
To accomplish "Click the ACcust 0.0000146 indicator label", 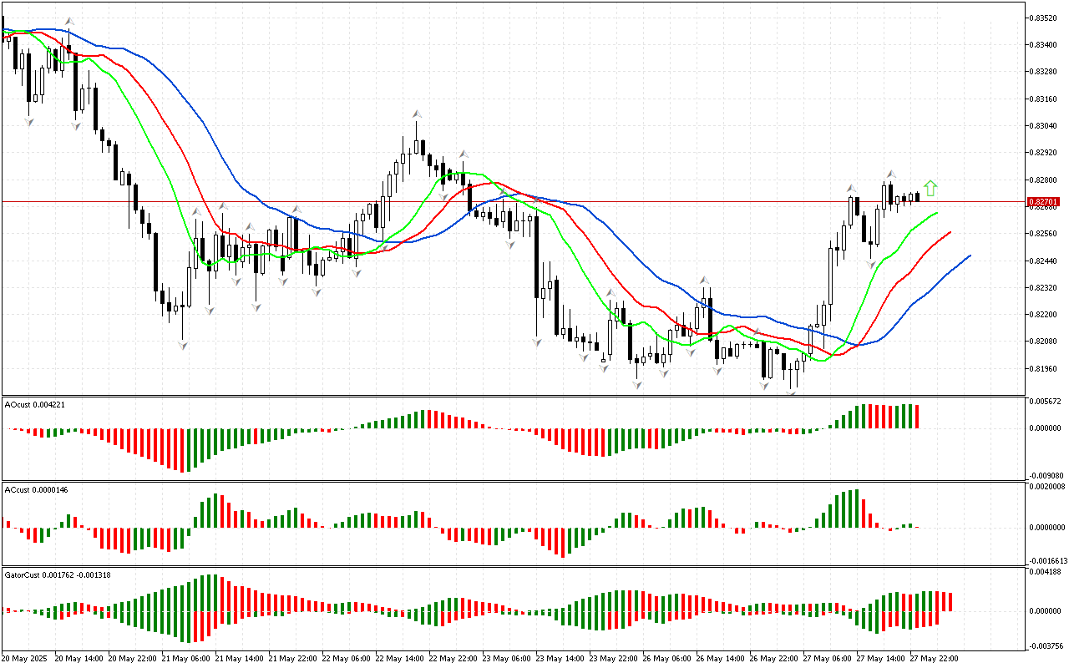I will click(x=36, y=489).
